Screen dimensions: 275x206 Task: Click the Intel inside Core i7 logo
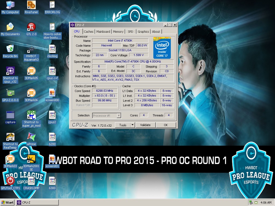click(162, 48)
